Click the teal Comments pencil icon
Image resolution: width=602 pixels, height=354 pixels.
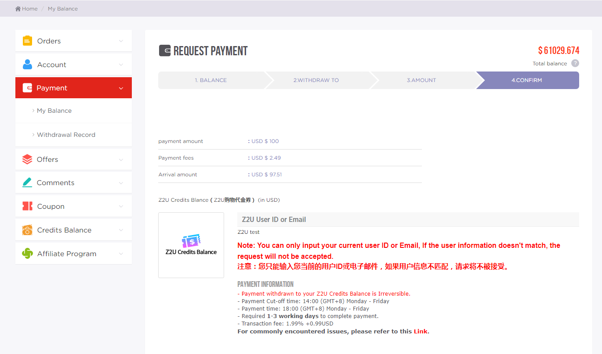coord(27,182)
